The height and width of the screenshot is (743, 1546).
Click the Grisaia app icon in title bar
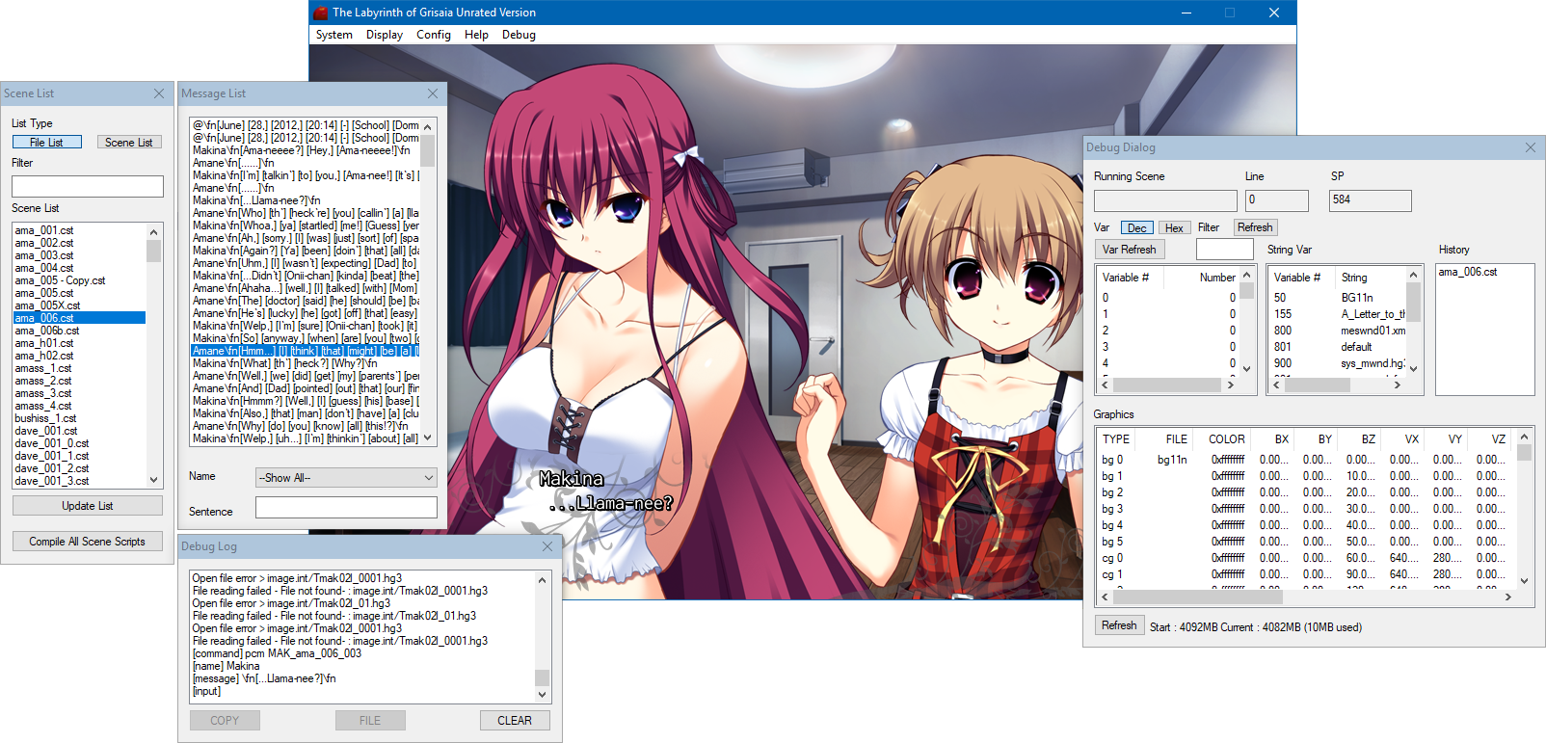321,13
